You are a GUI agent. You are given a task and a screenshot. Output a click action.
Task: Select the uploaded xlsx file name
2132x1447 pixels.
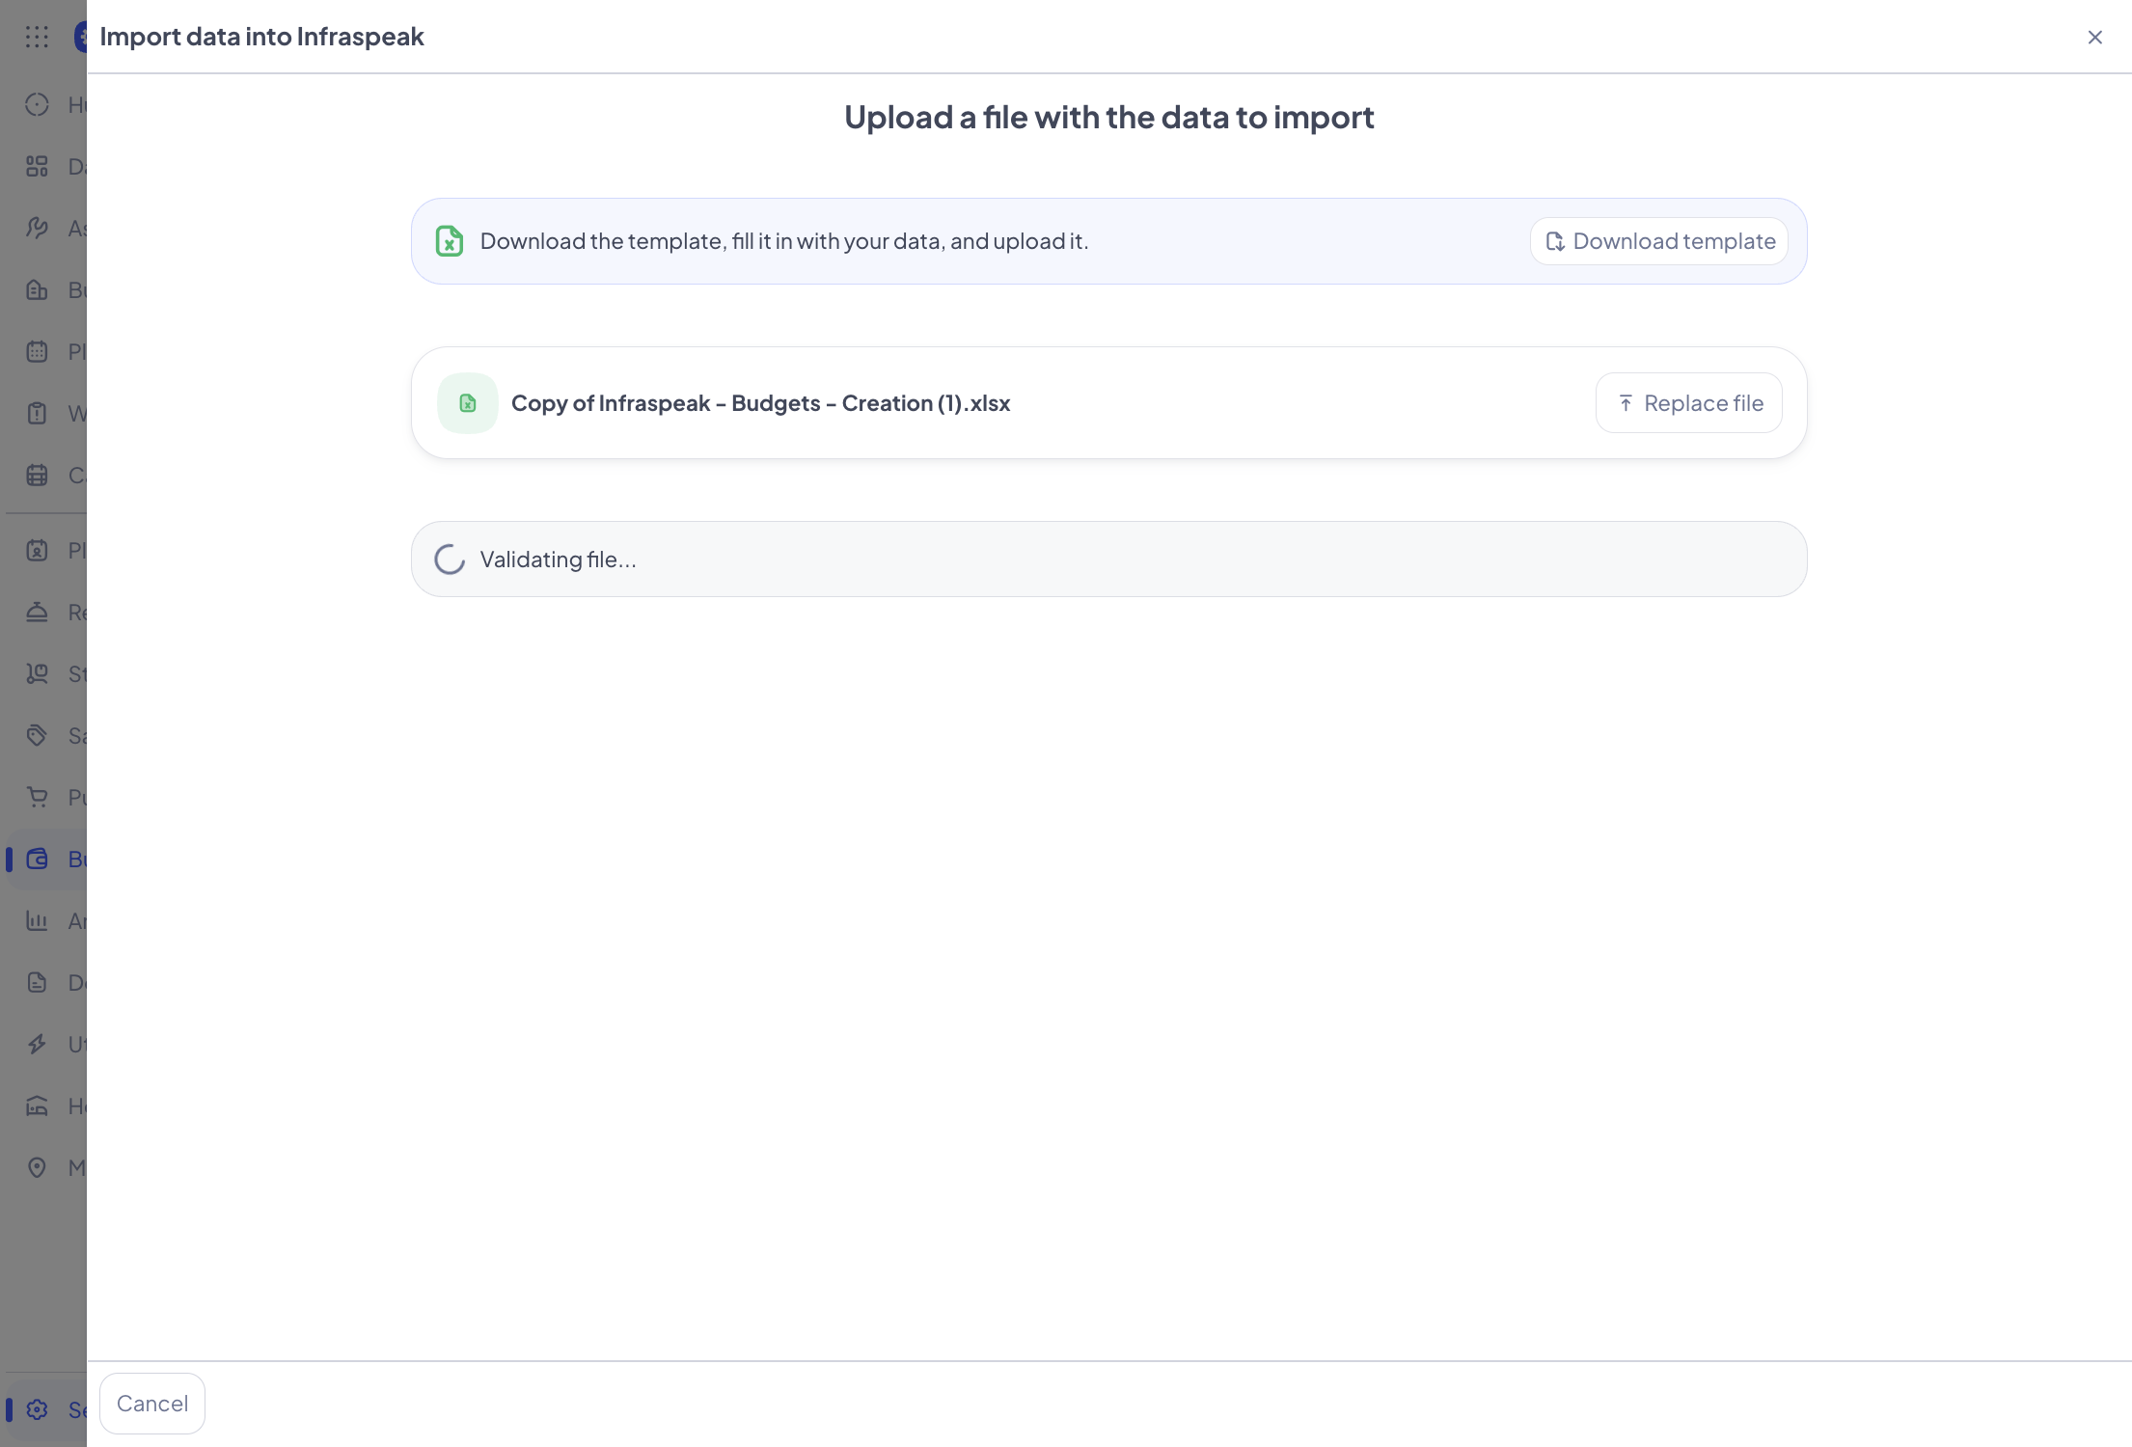coord(760,403)
